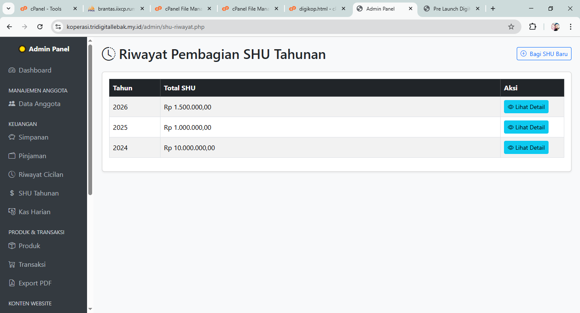This screenshot has height=313, width=580.
Task: Click Export PDF sidebar item
Action: [35, 283]
